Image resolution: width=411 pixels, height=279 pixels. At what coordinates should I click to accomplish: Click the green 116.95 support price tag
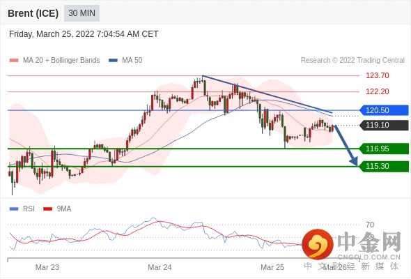click(x=384, y=149)
